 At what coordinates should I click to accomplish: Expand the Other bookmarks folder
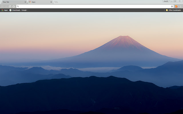[x=174, y=10]
